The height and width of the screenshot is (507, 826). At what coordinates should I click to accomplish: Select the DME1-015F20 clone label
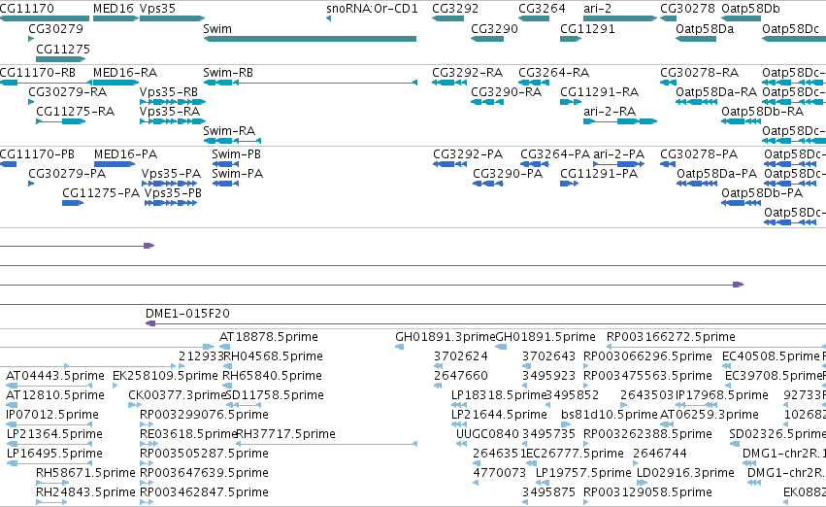(187, 314)
